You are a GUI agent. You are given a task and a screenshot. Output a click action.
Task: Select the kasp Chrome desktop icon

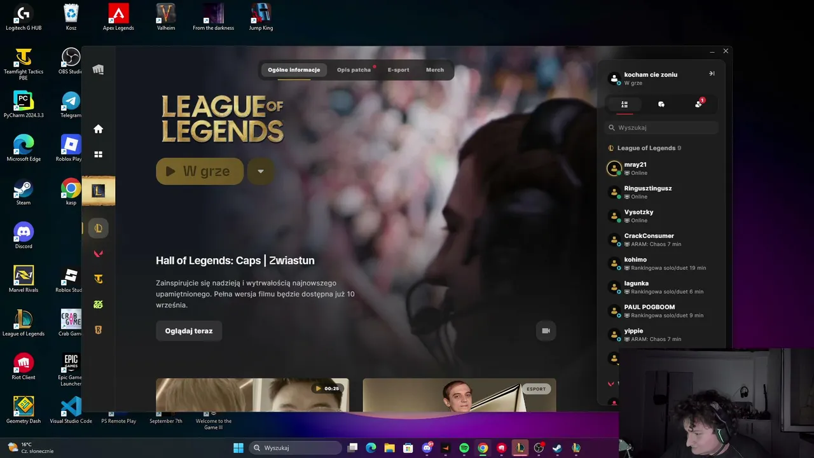(x=71, y=192)
